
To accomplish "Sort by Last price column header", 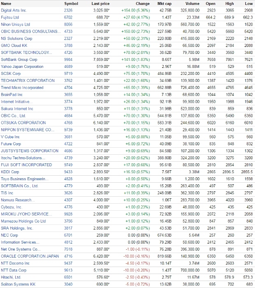I will tap(100, 4).
